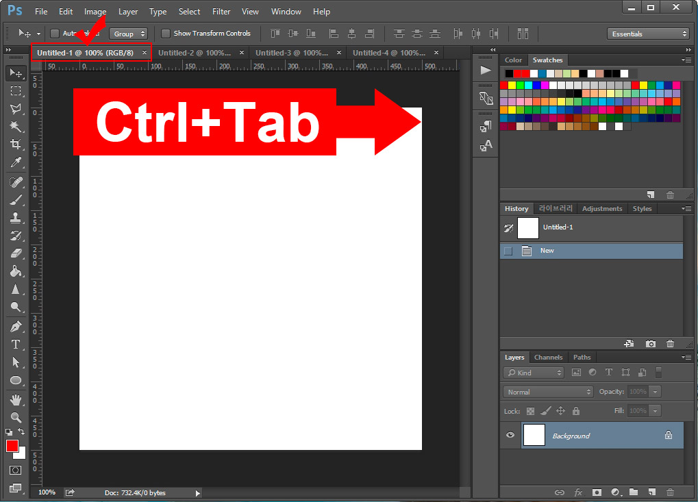698x502 pixels.
Task: Select the Brush tool
Action: click(16, 200)
